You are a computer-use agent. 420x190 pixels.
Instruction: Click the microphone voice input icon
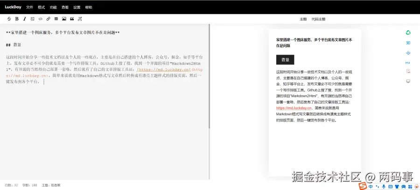coord(384,187)
